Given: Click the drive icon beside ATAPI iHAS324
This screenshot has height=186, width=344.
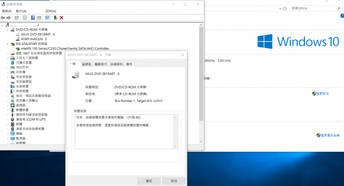Looking at the screenshot, I should pyautogui.click(x=18, y=39).
